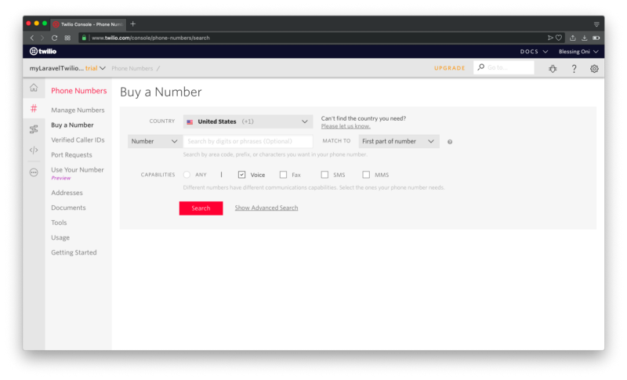Open Documents in the sidebar
Viewport: 627px width, 380px height.
68,208
